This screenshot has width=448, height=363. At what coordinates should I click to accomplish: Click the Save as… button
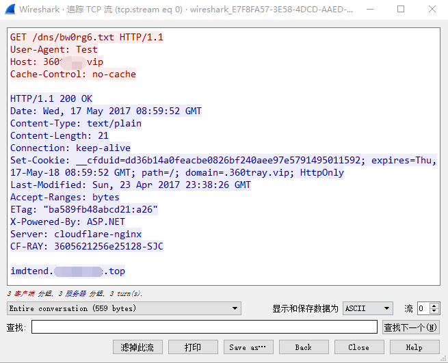(248, 347)
